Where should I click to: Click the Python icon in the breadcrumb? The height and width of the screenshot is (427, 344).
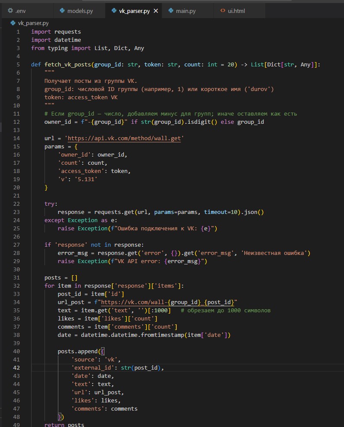click(13, 23)
